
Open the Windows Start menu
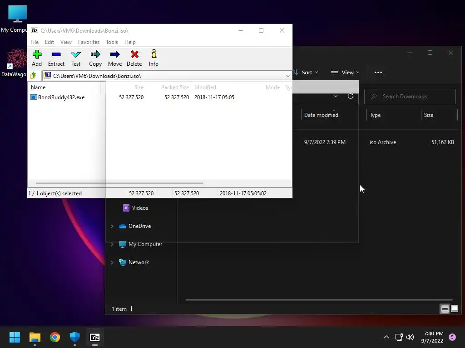pos(15,337)
